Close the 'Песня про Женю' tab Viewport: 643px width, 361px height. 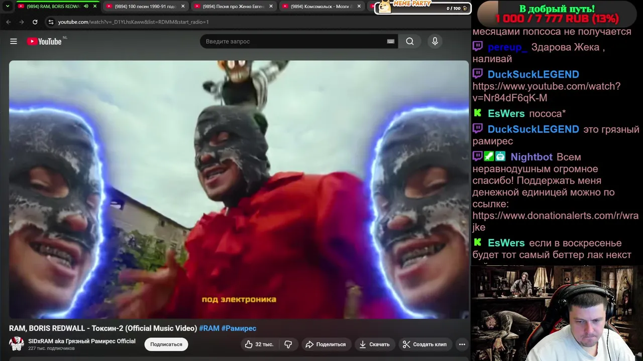point(271,7)
